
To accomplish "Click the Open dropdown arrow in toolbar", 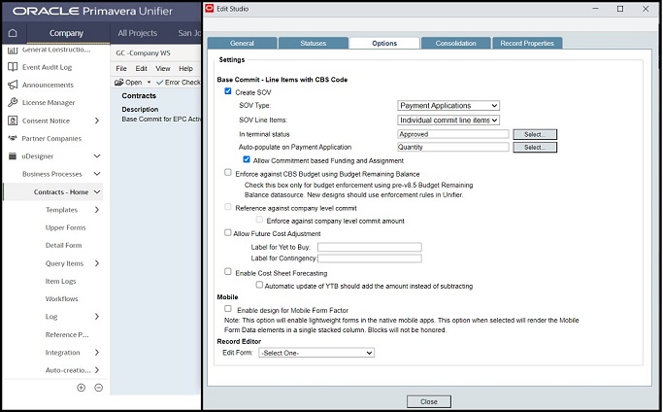I will (149, 83).
